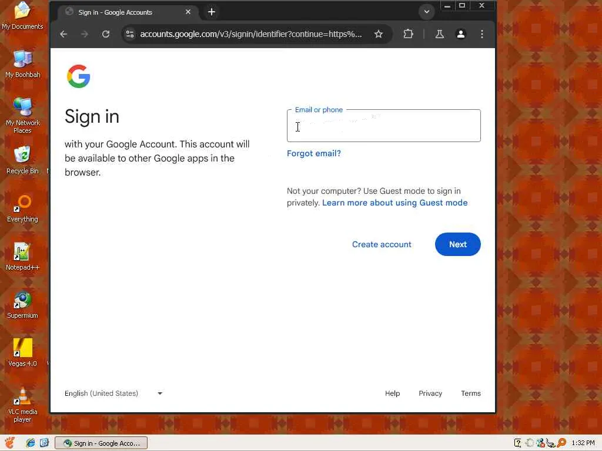
Task: Click the Forgot email? link
Action: click(314, 153)
